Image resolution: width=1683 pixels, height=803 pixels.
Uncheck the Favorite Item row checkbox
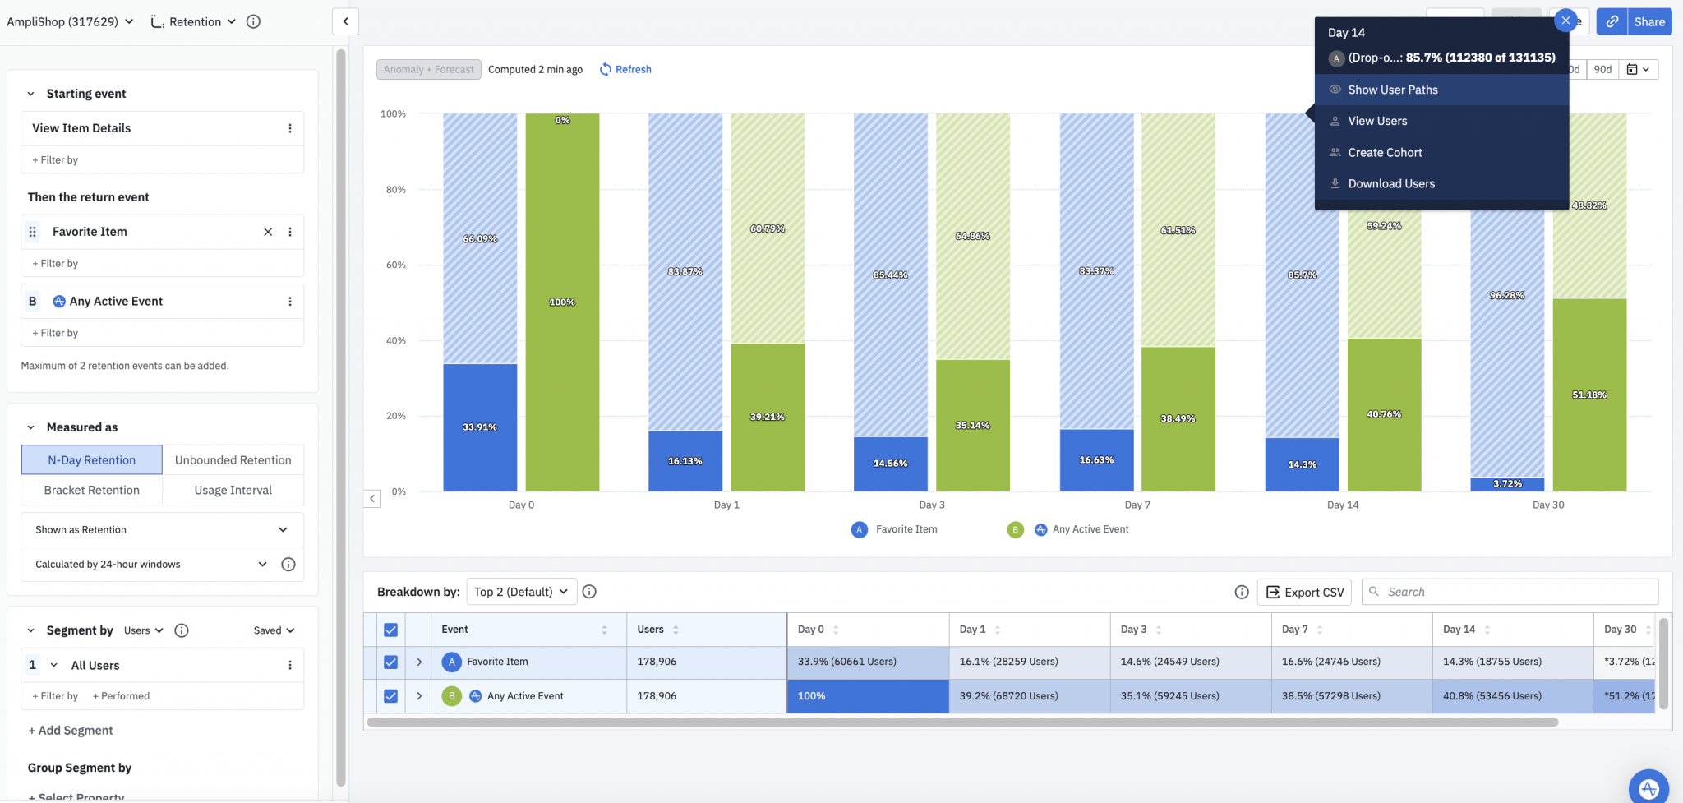pyautogui.click(x=390, y=662)
